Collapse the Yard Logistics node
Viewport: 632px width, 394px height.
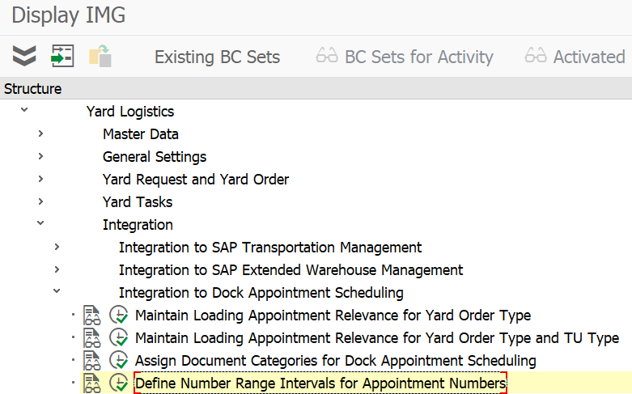point(24,109)
